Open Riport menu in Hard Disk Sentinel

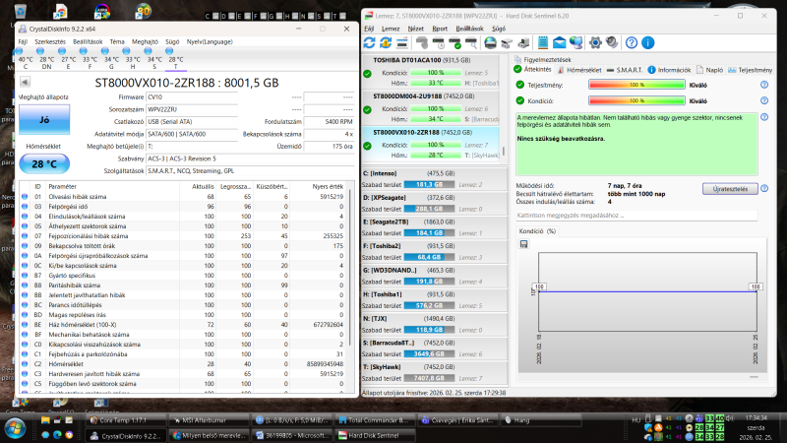[x=440, y=29]
